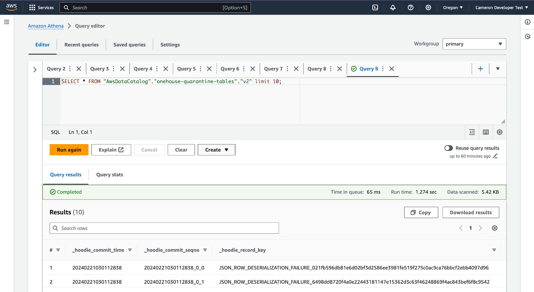534x292 pixels.
Task: Open the left hamburger navigation menu
Action: (x=7, y=22)
